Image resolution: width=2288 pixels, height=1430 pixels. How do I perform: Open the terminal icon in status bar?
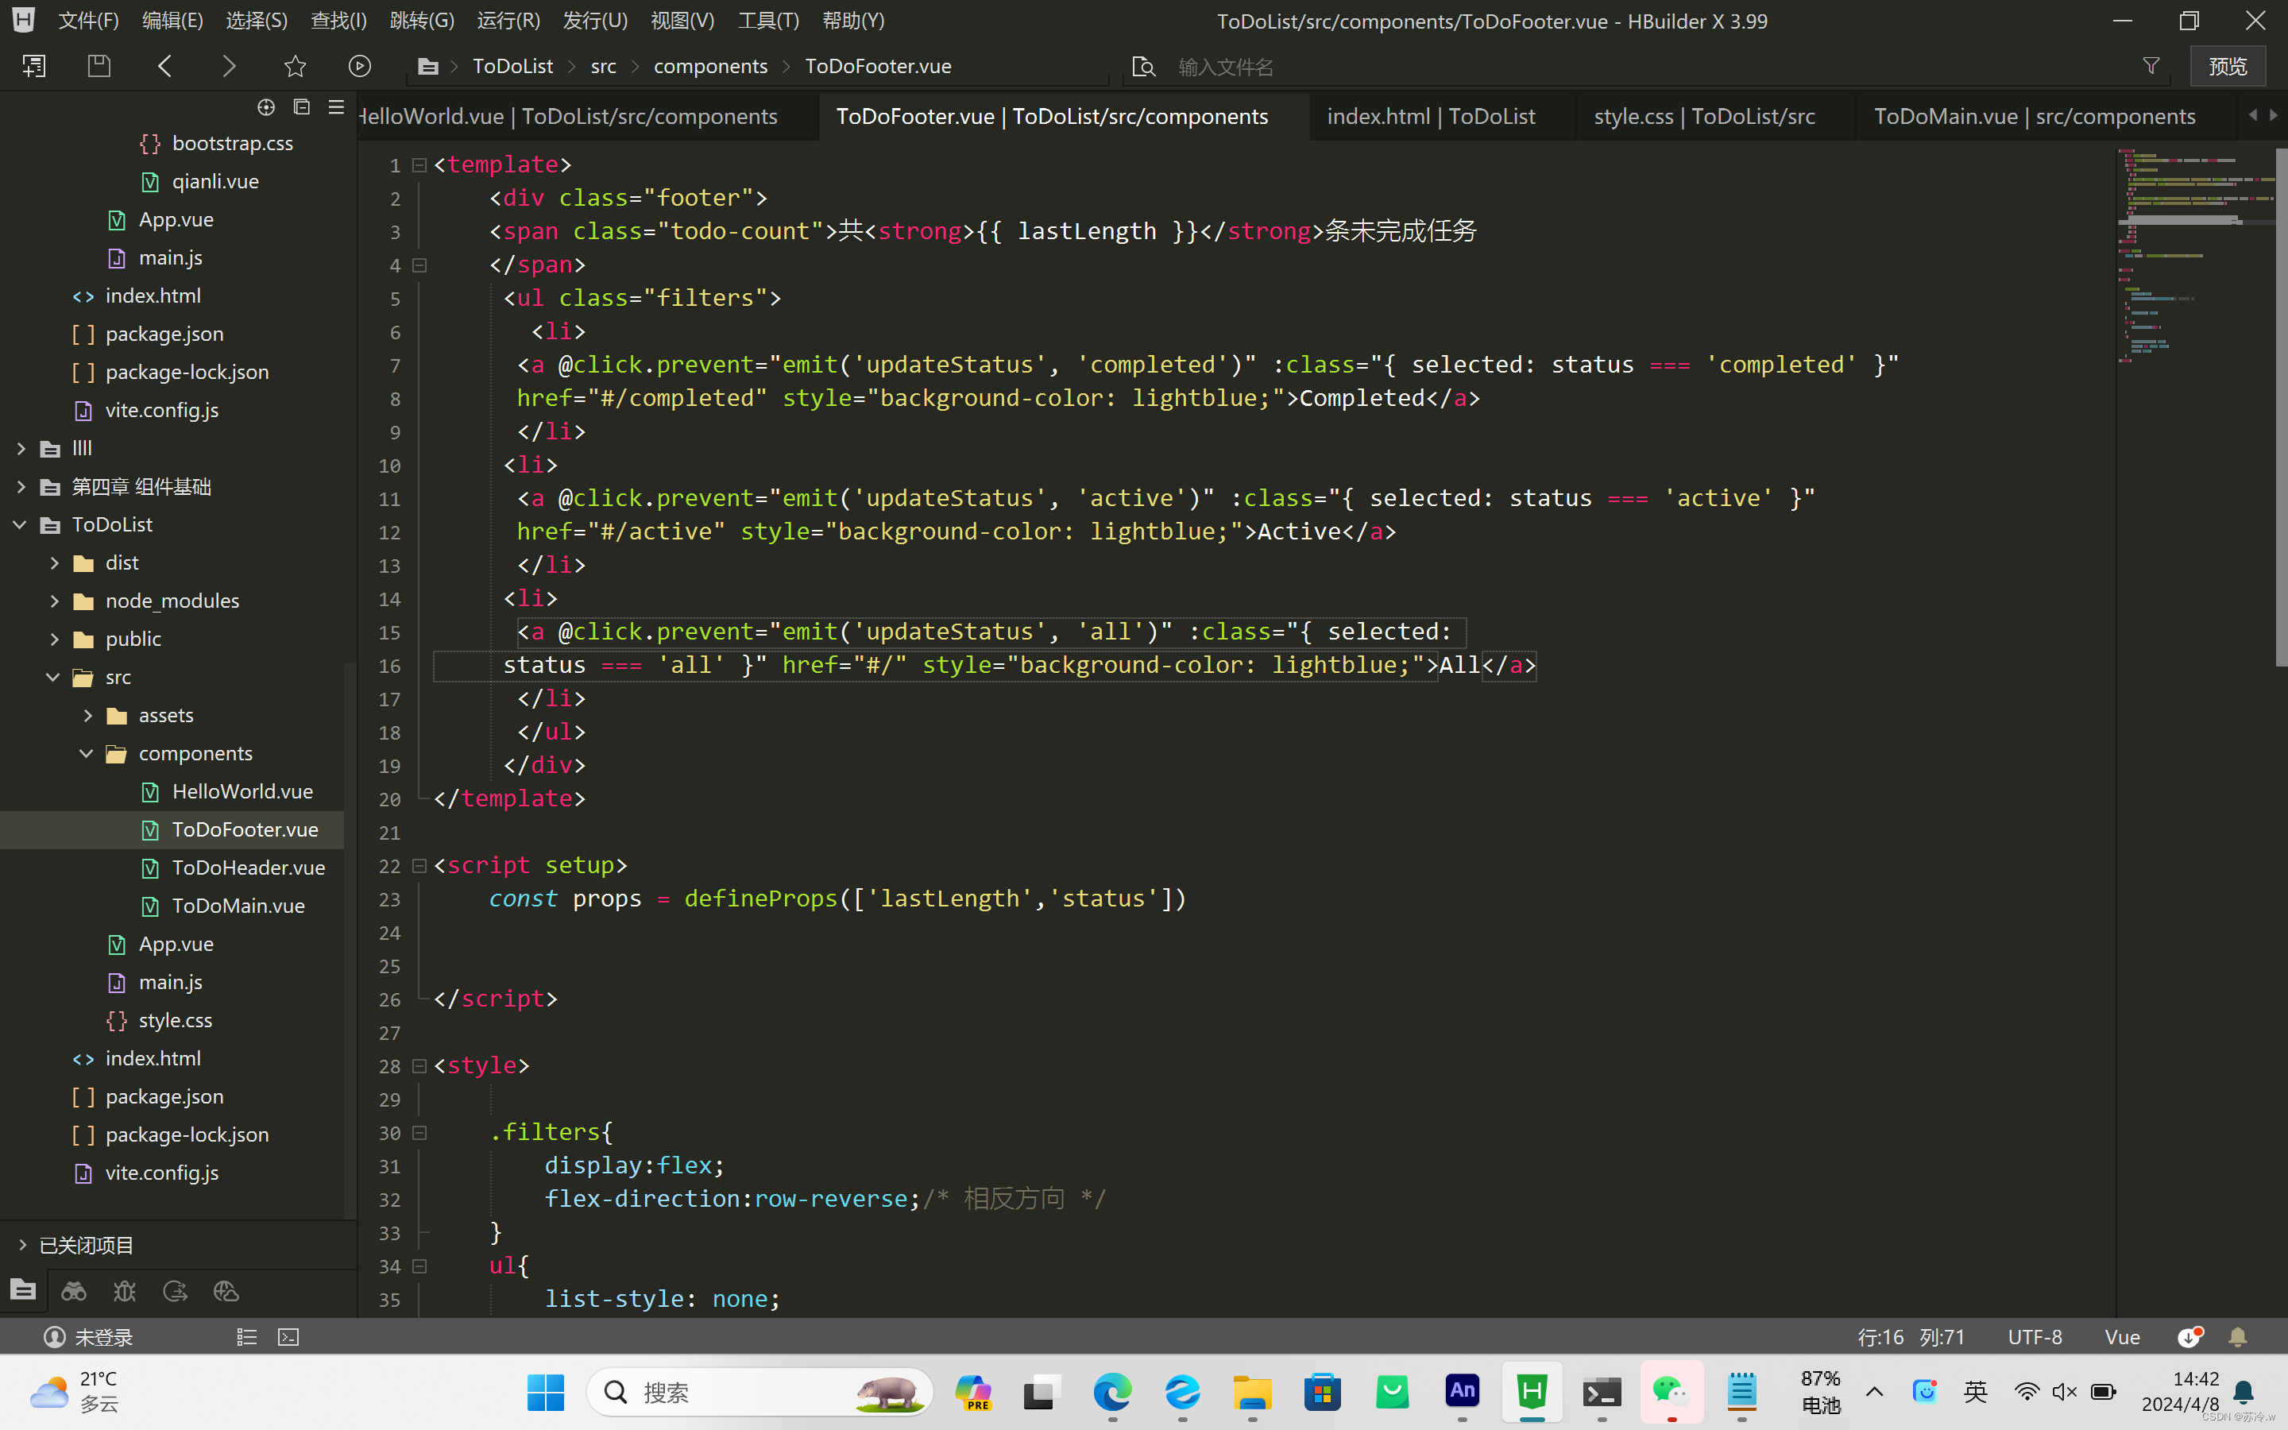(x=288, y=1337)
